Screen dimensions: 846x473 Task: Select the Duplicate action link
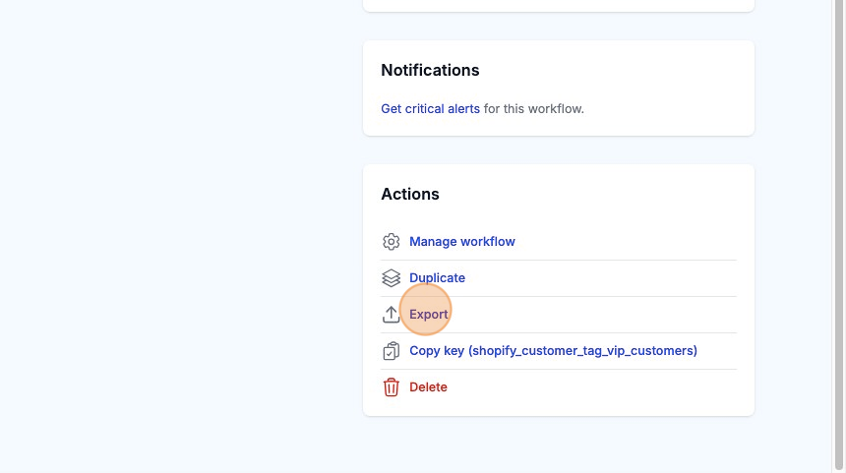[437, 278]
